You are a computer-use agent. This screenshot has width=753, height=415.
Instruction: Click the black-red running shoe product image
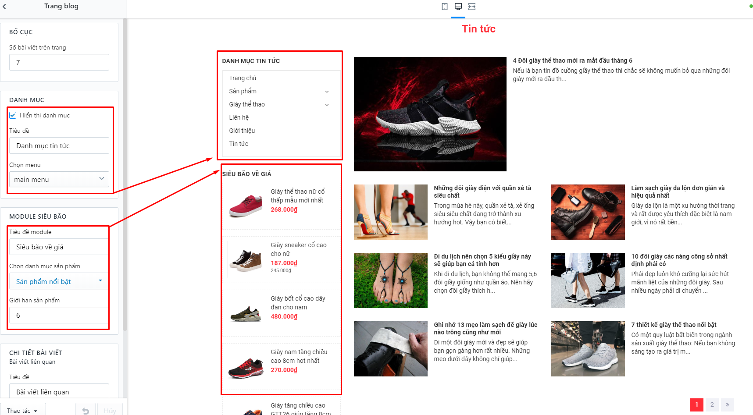pyautogui.click(x=246, y=367)
